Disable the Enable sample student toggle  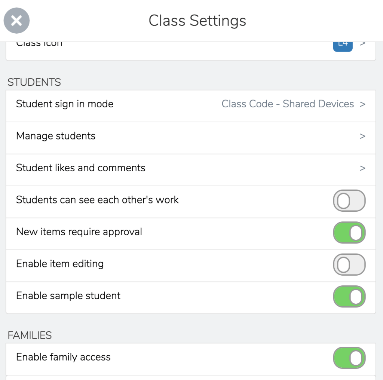[x=349, y=296]
